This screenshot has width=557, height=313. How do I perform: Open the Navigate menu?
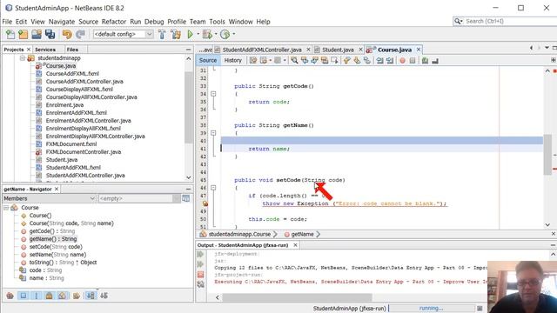click(x=62, y=22)
